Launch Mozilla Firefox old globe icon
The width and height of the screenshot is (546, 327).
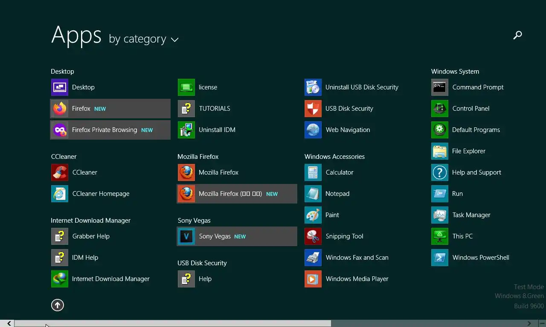(x=186, y=172)
